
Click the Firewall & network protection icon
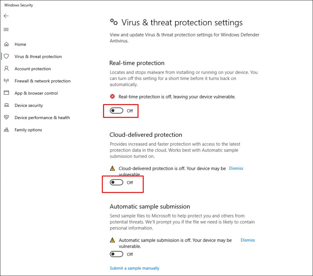click(6, 81)
